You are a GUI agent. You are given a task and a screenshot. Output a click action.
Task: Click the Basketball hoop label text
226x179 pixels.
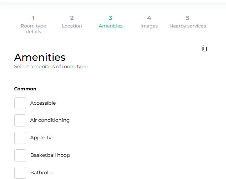(50, 155)
